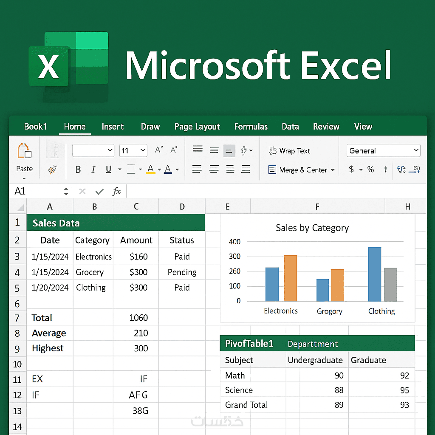Screen dimensions: 435x435
Task: Click the cell borders icon
Action: tap(131, 169)
